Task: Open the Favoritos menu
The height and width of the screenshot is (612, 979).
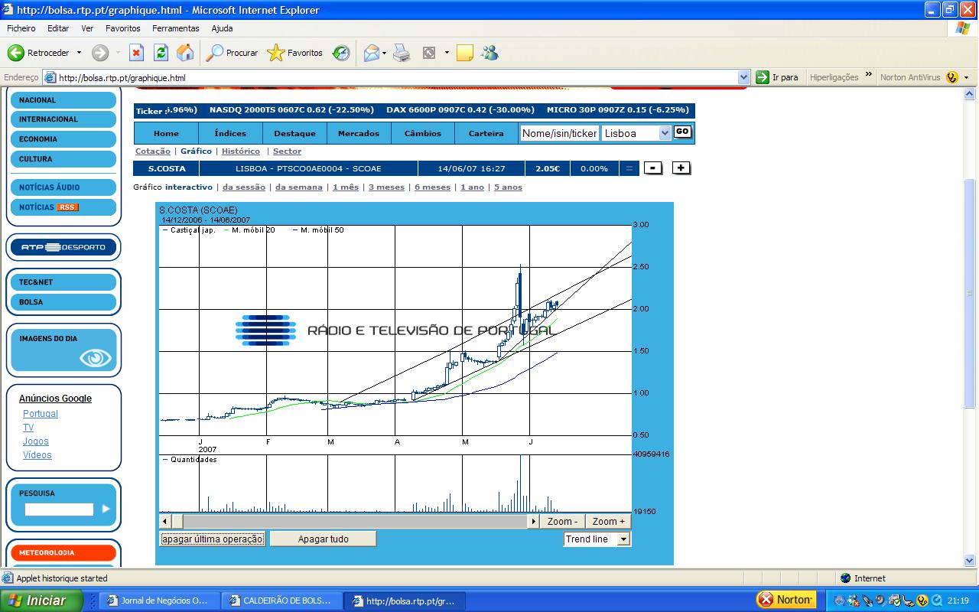Action: click(x=122, y=28)
